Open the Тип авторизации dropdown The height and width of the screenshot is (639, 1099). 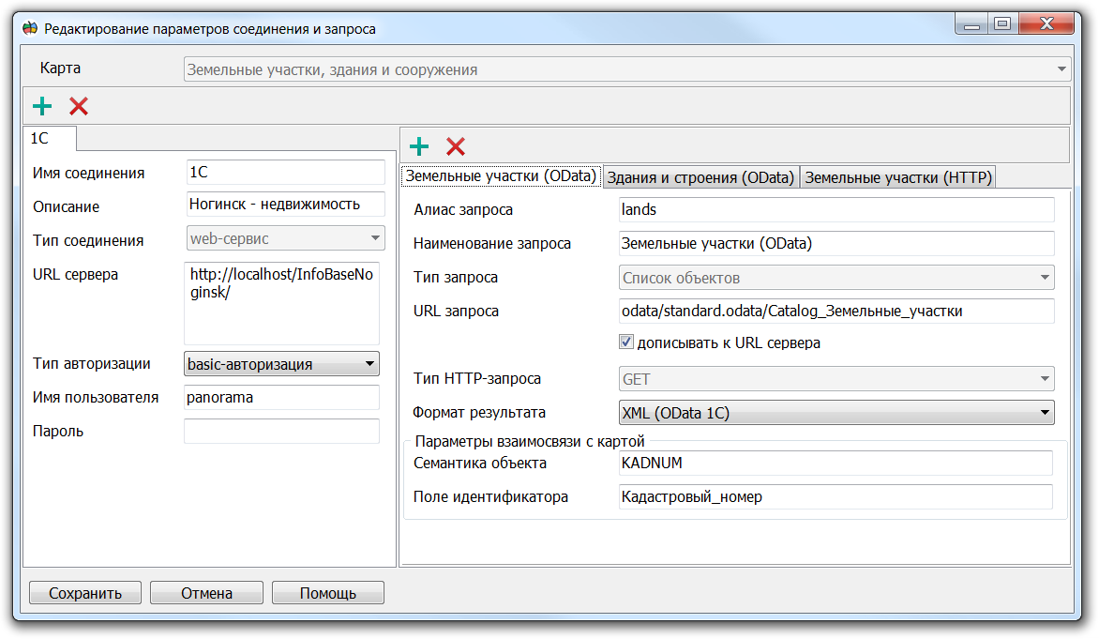[369, 364]
